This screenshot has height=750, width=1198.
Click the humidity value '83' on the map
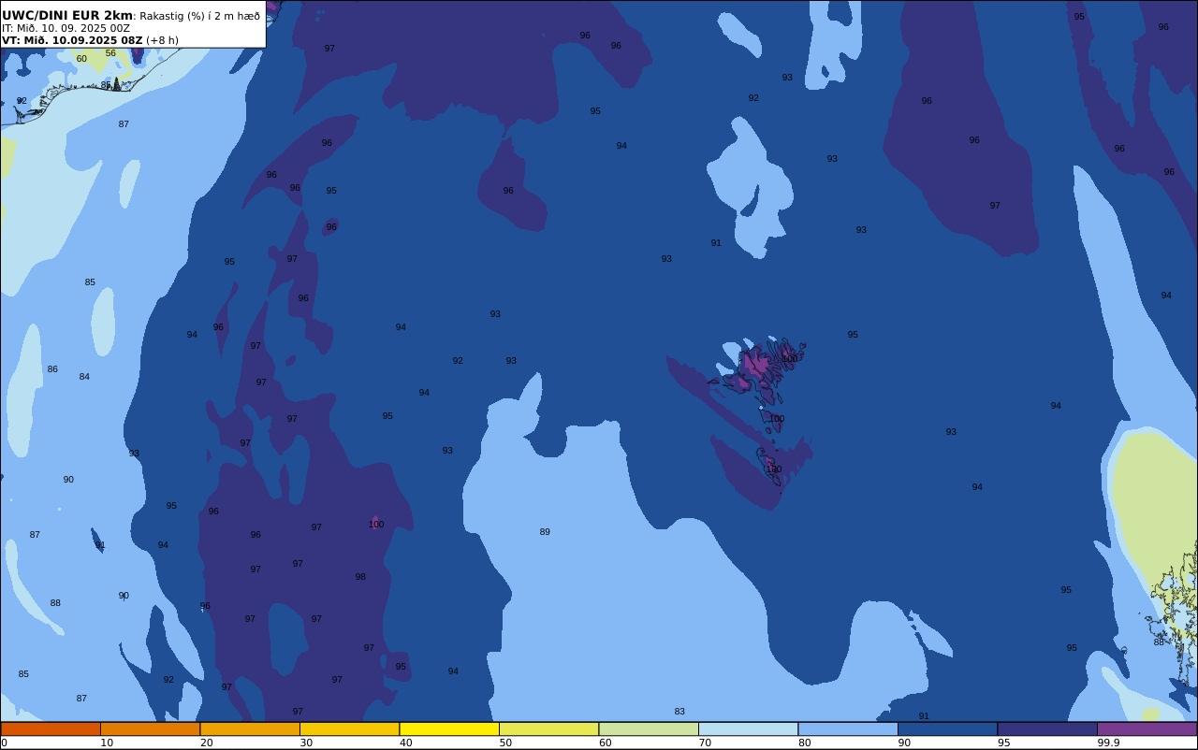(x=679, y=712)
